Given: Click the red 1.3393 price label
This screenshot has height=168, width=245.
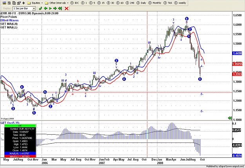Looking at the screenshot, I should 237,74.
